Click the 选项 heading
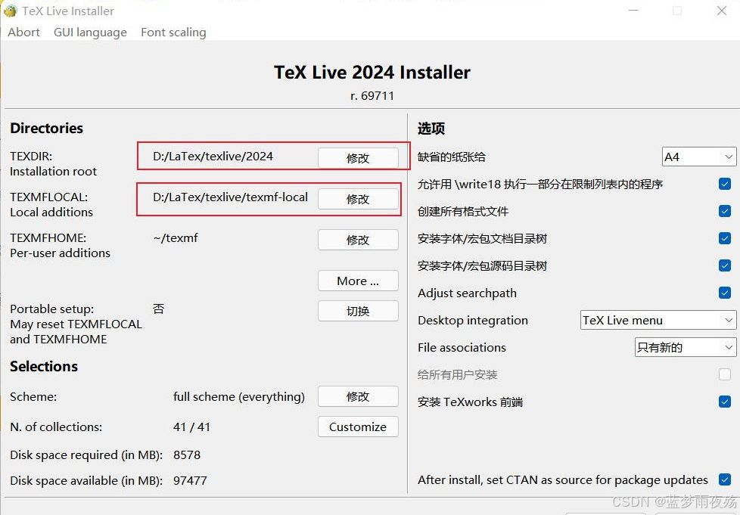This screenshot has width=740, height=515. (431, 129)
